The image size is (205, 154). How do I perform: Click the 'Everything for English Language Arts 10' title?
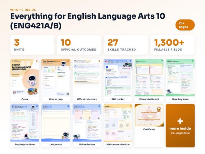88,16
